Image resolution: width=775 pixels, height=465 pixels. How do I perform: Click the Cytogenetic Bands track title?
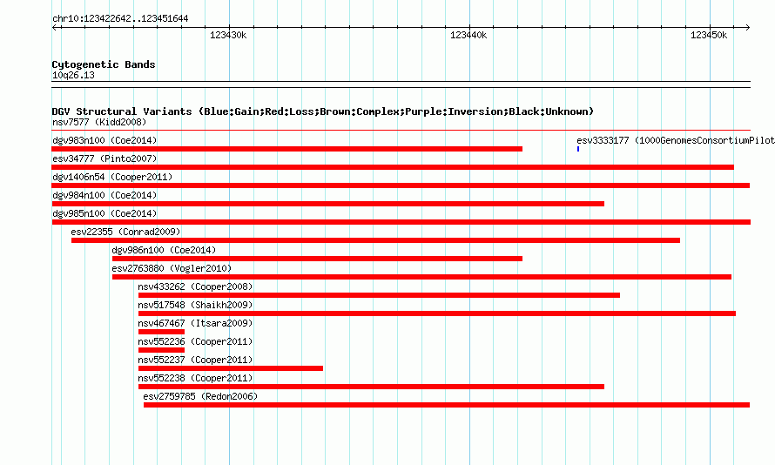pos(104,64)
